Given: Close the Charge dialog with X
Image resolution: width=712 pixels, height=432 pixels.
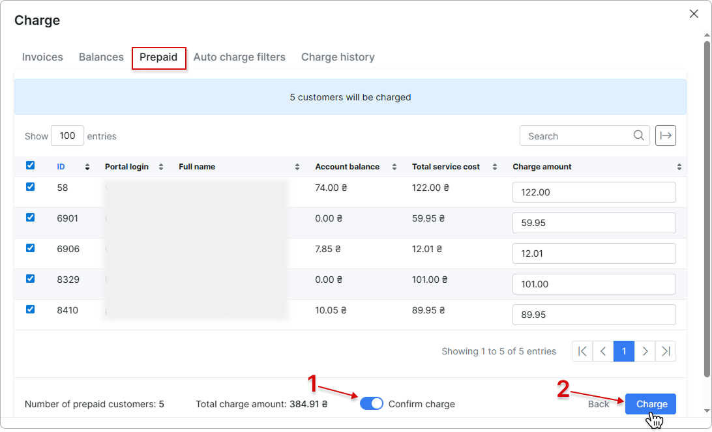Looking at the screenshot, I should pyautogui.click(x=694, y=14).
